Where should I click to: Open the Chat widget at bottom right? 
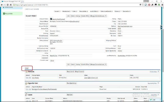coord(155,100)
